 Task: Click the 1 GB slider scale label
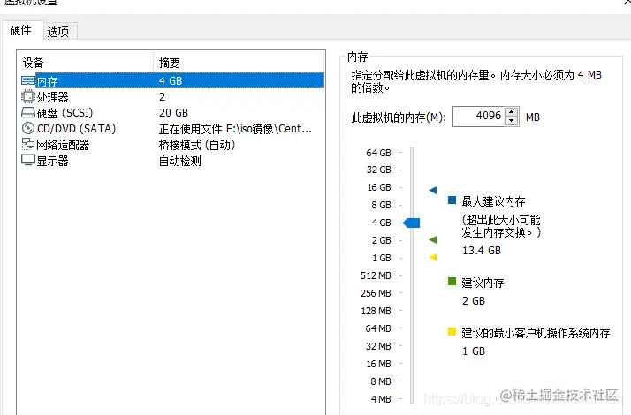pyautogui.click(x=382, y=258)
